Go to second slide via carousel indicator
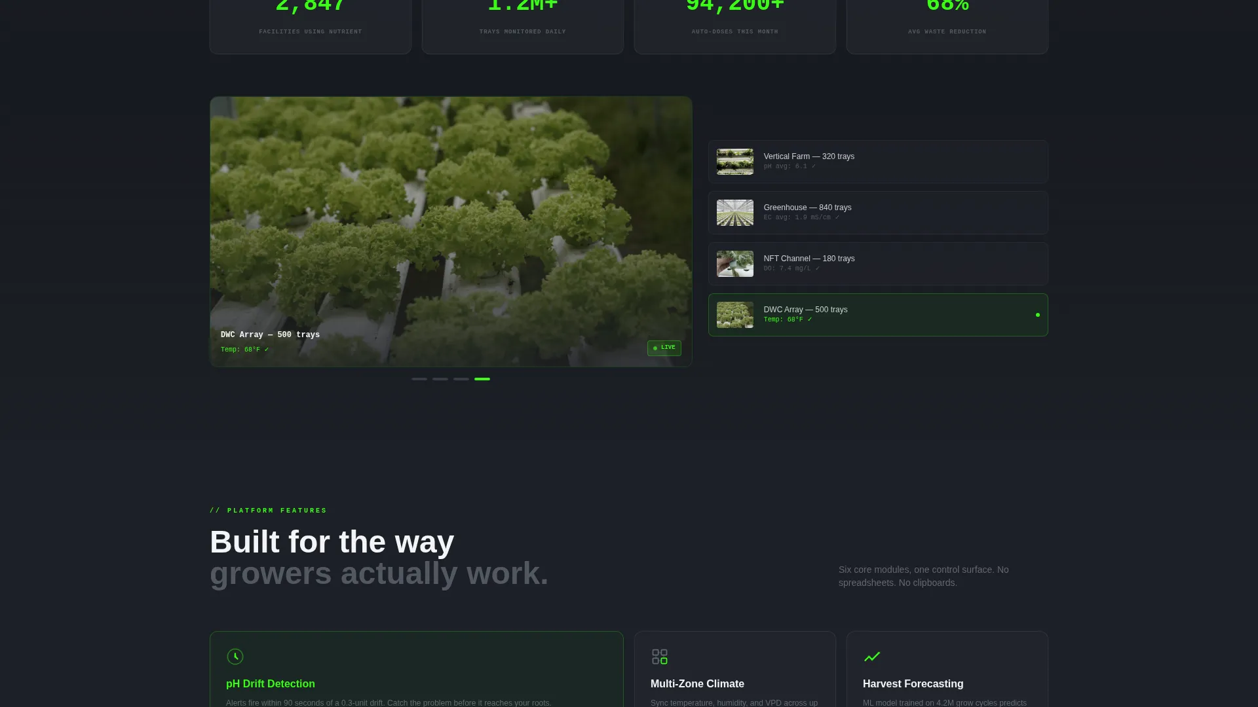The width and height of the screenshot is (1258, 707). coord(440,379)
